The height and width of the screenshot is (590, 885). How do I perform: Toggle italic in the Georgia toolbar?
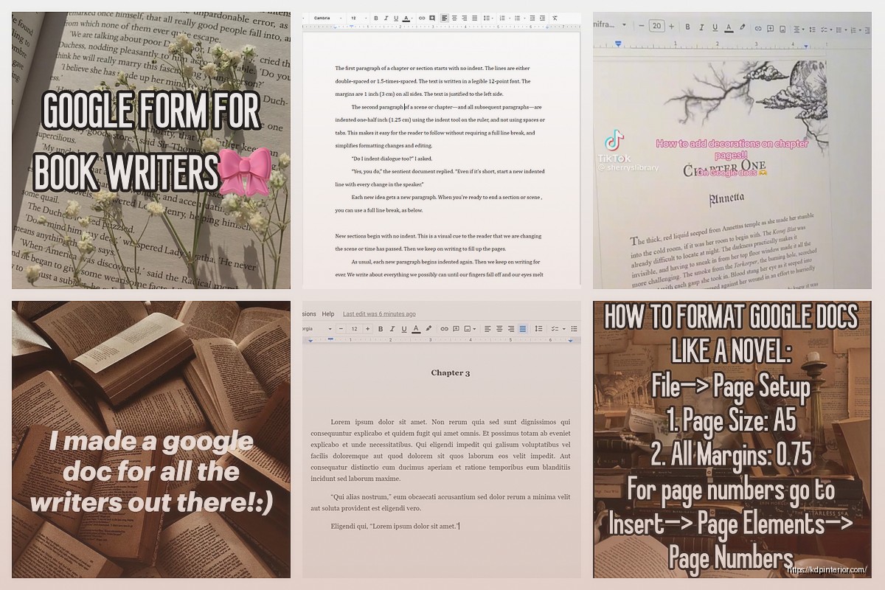point(392,329)
